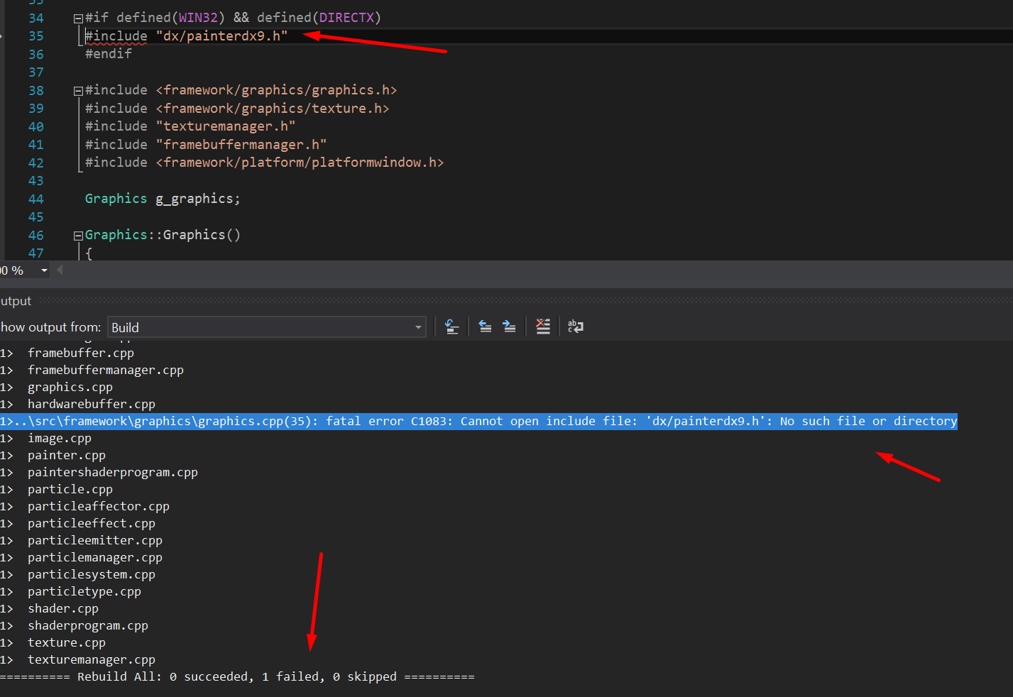This screenshot has height=697, width=1013.
Task: Click the "framebuffermanager.h" include string
Action: (241, 145)
